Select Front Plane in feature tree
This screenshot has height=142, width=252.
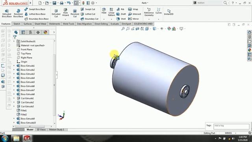24,49
